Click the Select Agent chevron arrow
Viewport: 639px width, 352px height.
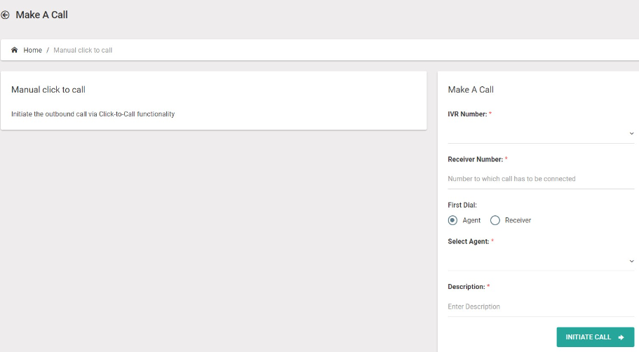coord(631,261)
